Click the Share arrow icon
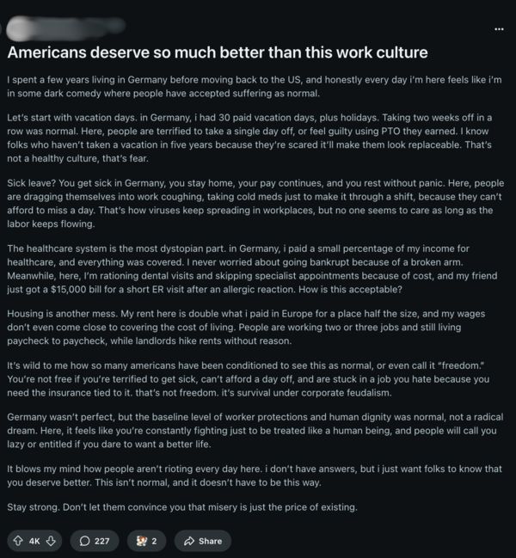This screenshot has width=516, height=558. tap(188, 541)
